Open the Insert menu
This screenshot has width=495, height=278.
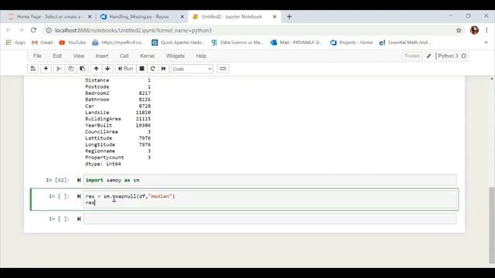point(102,56)
